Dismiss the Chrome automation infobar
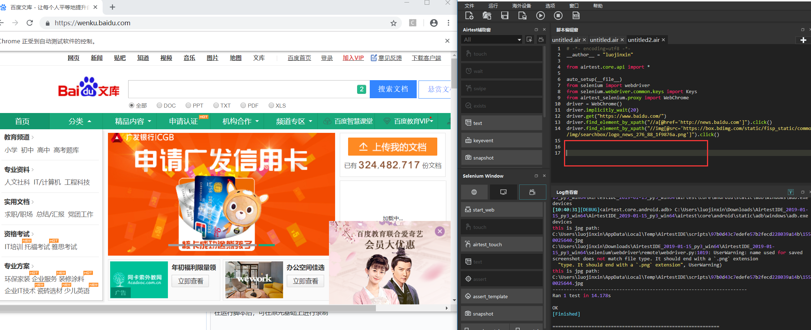The height and width of the screenshot is (330, 811). (x=447, y=41)
